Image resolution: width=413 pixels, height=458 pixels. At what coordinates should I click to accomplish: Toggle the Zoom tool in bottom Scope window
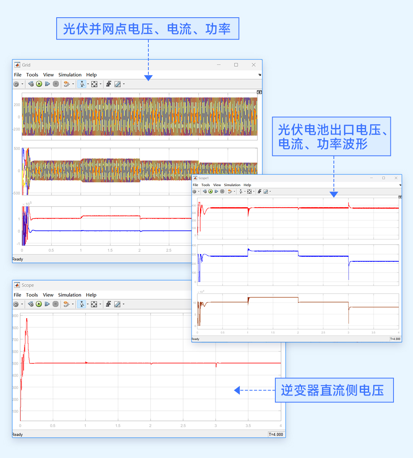point(82,304)
